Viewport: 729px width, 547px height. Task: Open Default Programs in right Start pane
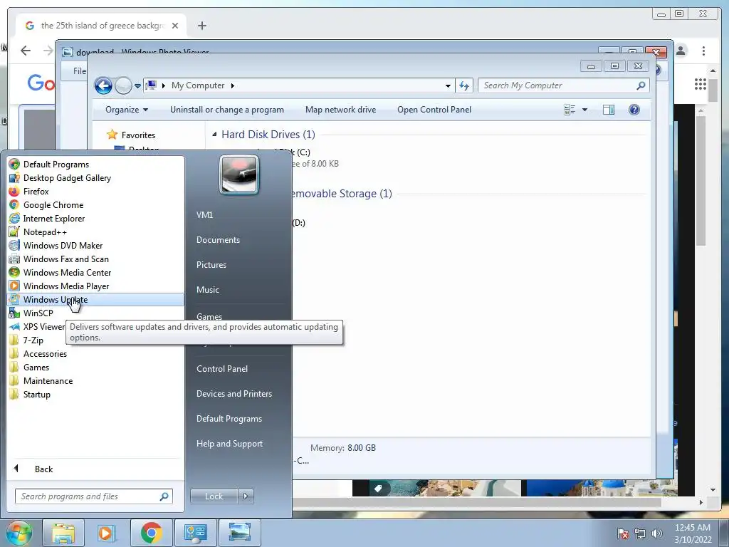tap(229, 419)
